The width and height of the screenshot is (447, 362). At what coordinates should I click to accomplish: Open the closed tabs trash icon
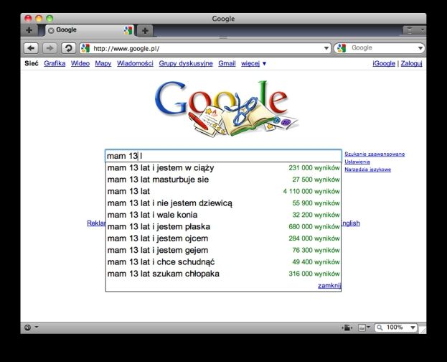coord(410,30)
